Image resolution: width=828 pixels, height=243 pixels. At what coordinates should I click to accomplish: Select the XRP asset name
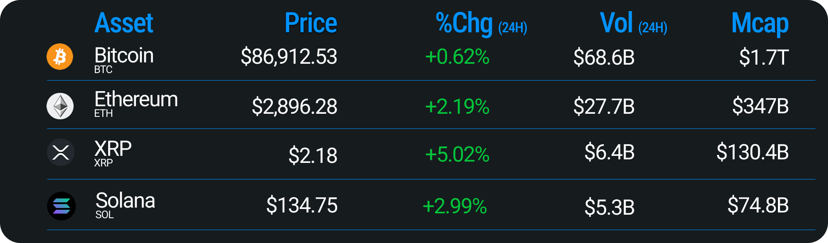coord(113,149)
